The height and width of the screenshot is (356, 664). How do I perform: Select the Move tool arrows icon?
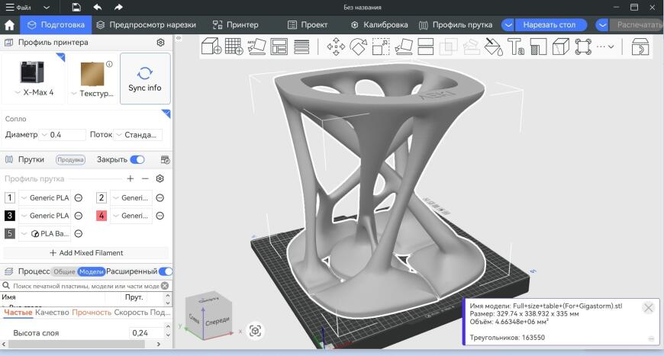point(336,47)
